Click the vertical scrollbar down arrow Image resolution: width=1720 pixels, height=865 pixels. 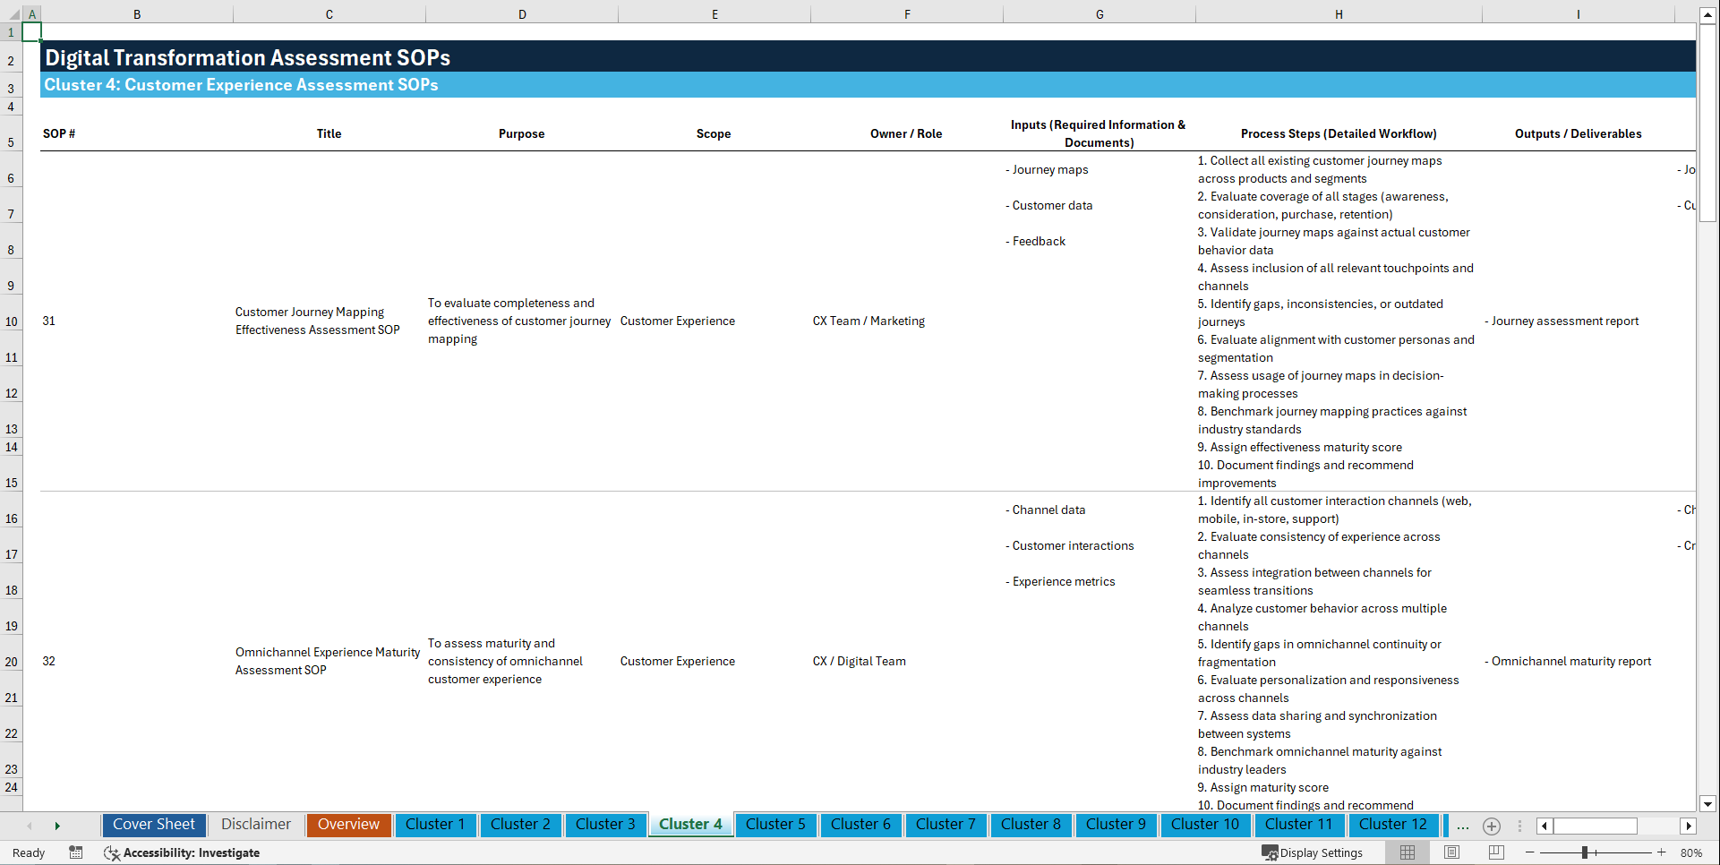(x=1708, y=804)
